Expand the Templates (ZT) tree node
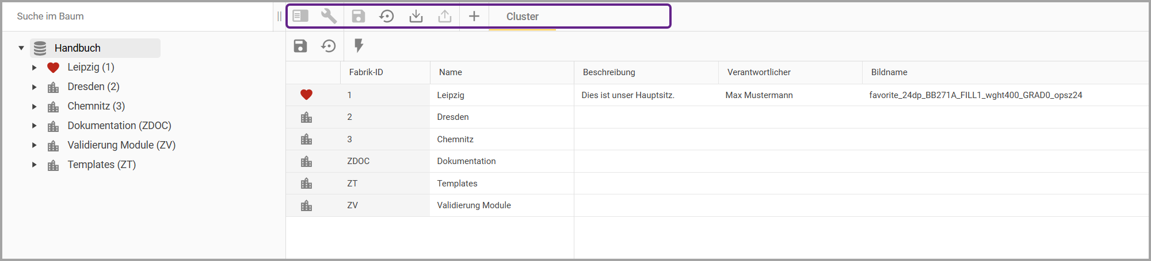 click(x=35, y=165)
